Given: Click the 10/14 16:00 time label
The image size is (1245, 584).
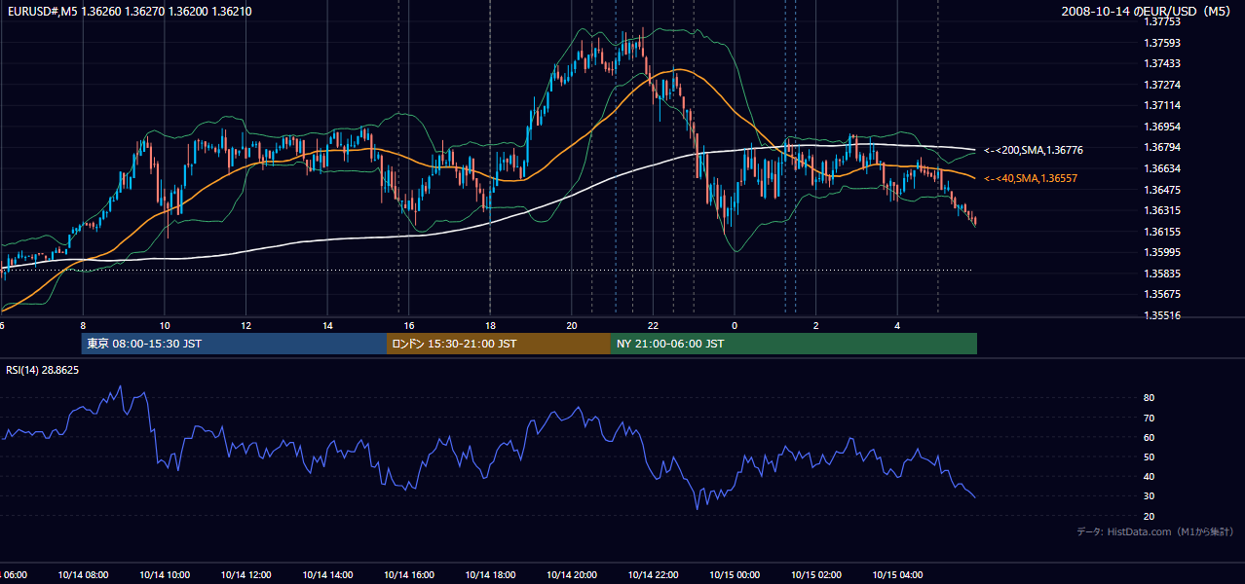Looking at the screenshot, I should coord(409,575).
